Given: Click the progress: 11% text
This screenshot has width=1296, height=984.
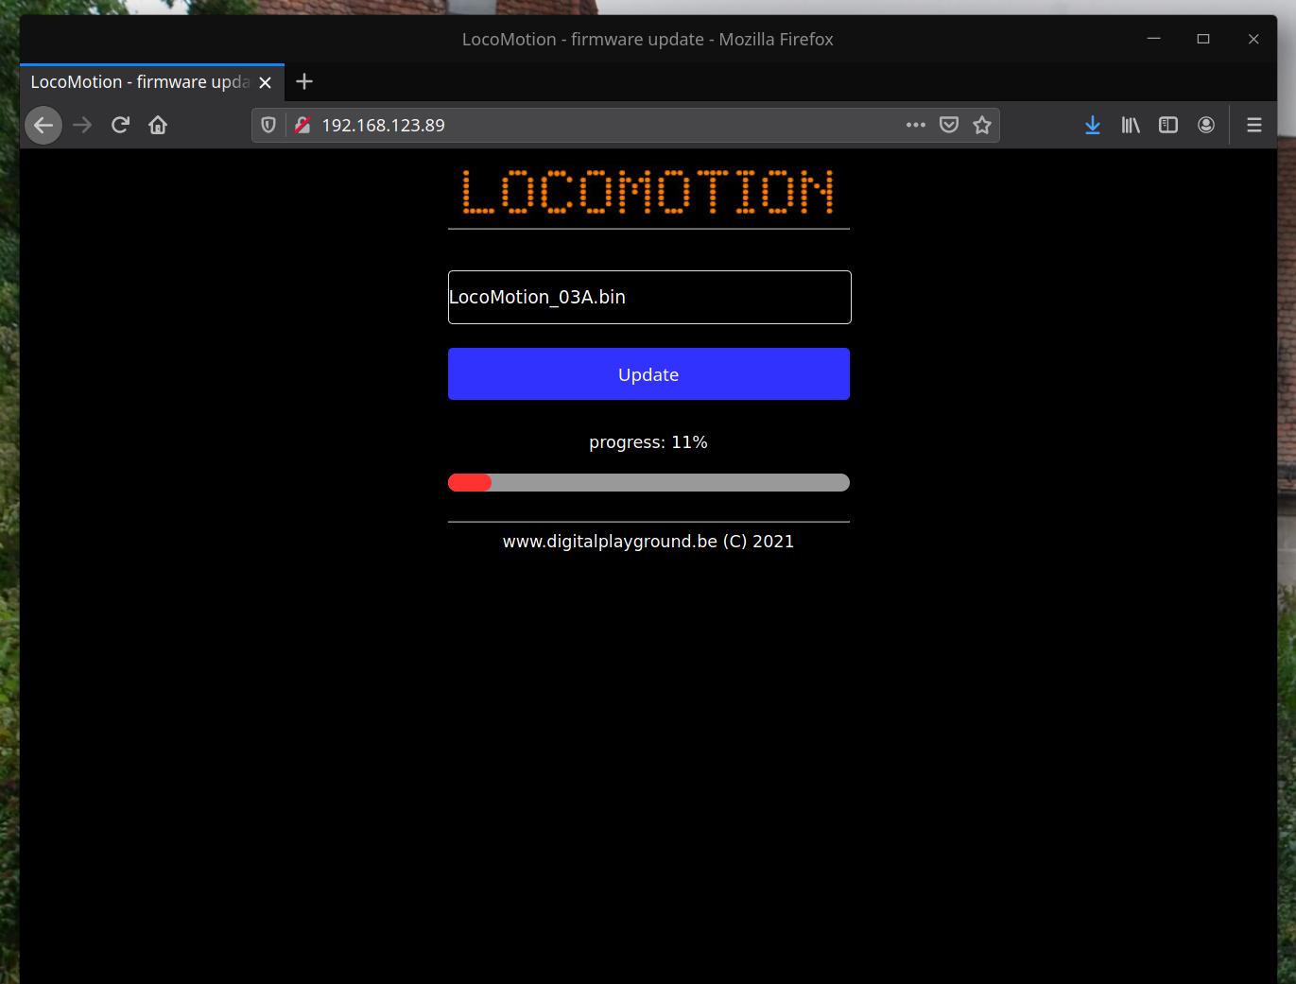Looking at the screenshot, I should point(648,442).
